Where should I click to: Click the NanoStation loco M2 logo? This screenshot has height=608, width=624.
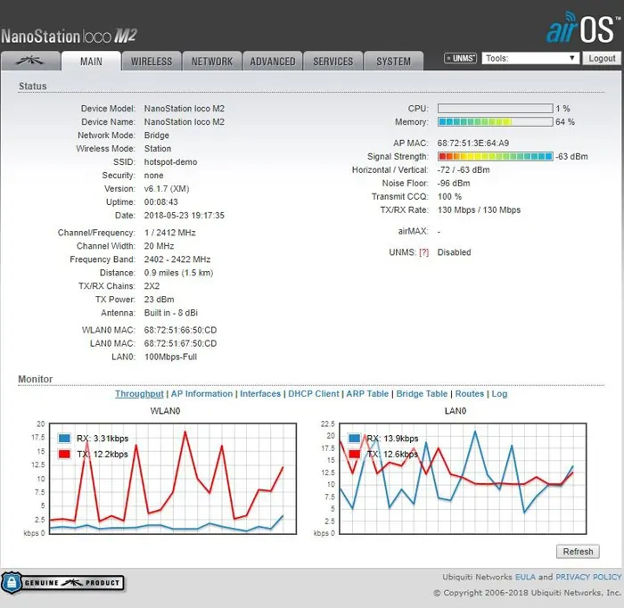(x=69, y=37)
